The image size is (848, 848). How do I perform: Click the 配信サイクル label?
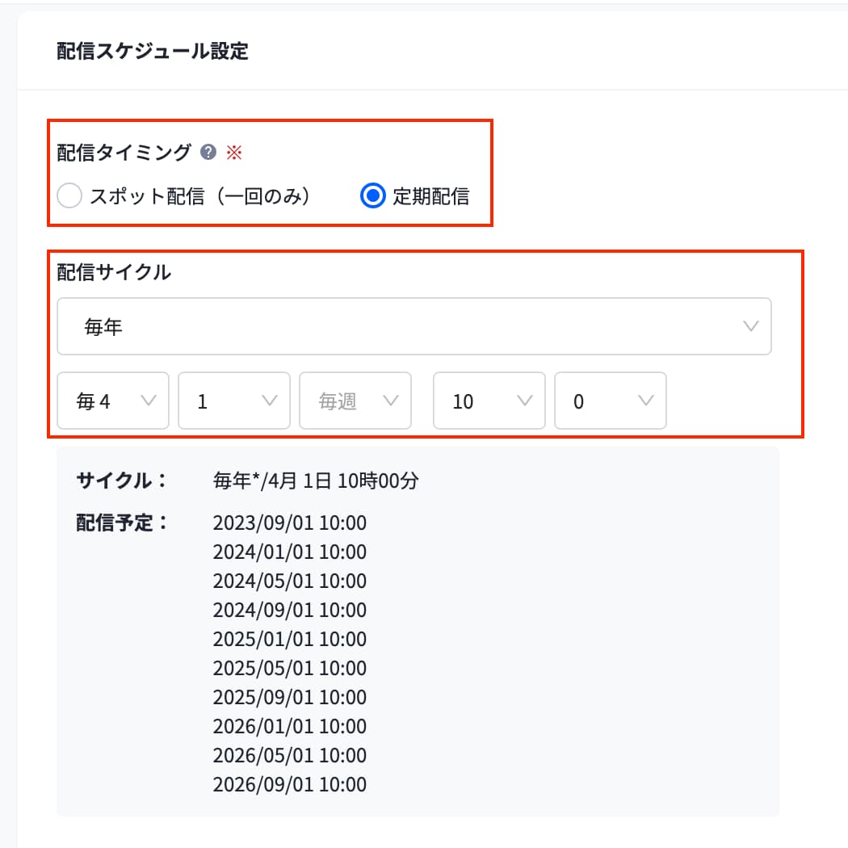point(114,272)
